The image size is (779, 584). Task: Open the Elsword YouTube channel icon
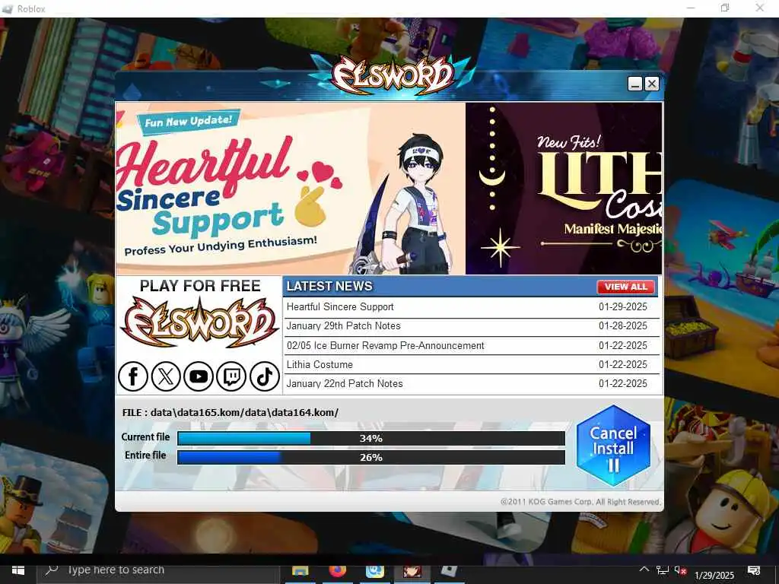point(199,376)
